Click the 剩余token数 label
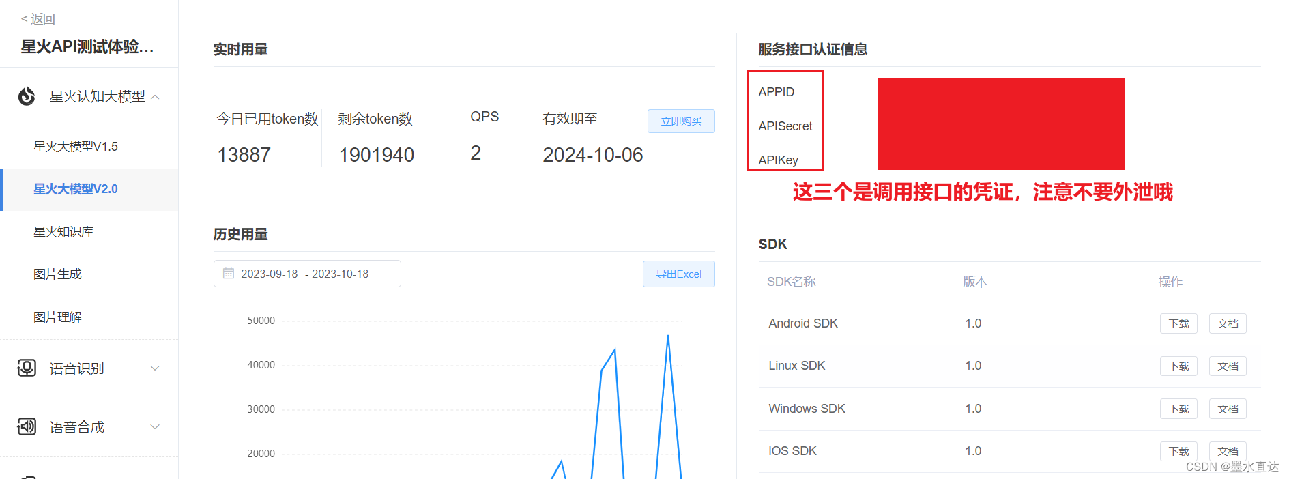This screenshot has width=1289, height=479. tap(375, 119)
